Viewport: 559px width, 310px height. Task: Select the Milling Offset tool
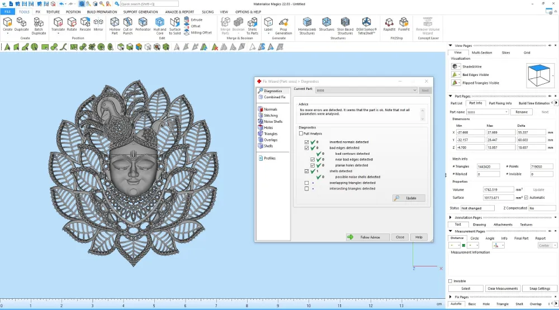coord(198,33)
